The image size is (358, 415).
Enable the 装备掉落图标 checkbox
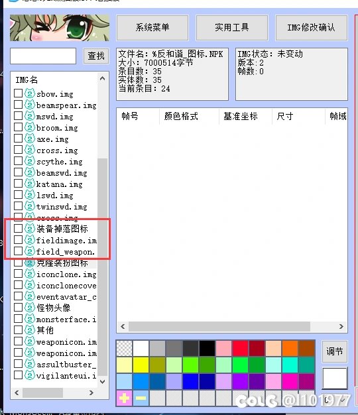(18, 229)
